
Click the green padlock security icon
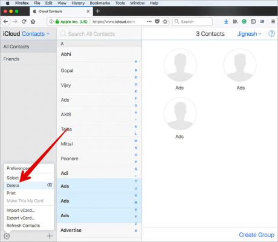pos(57,21)
